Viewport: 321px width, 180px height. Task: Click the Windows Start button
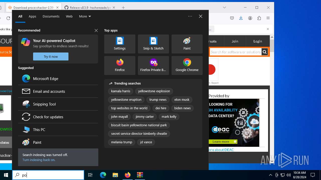point(6,175)
